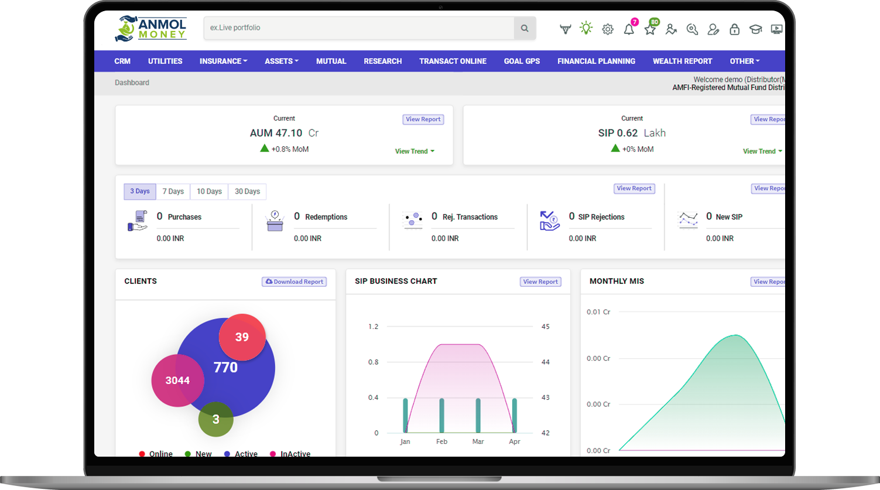Click the star icon with 80 badge
The height and width of the screenshot is (490, 880).
pos(650,29)
